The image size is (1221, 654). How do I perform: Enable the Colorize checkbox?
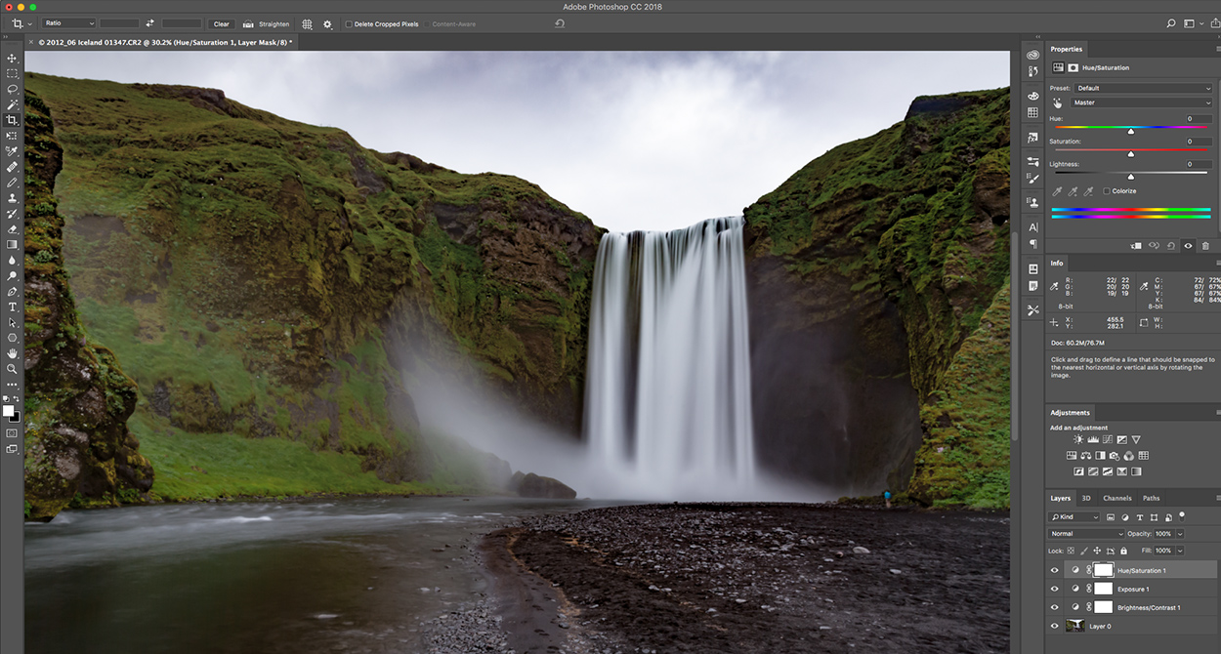tap(1107, 191)
